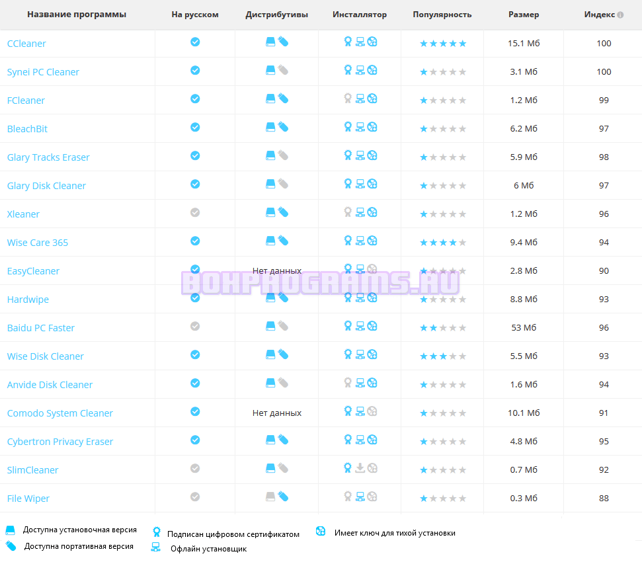Click Baidu PC Faster's 53 Мб size
The height and width of the screenshot is (566, 642).
524,328
